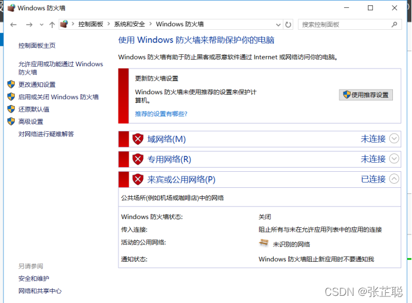Expand the 域网络 section chevron

pos(394,138)
